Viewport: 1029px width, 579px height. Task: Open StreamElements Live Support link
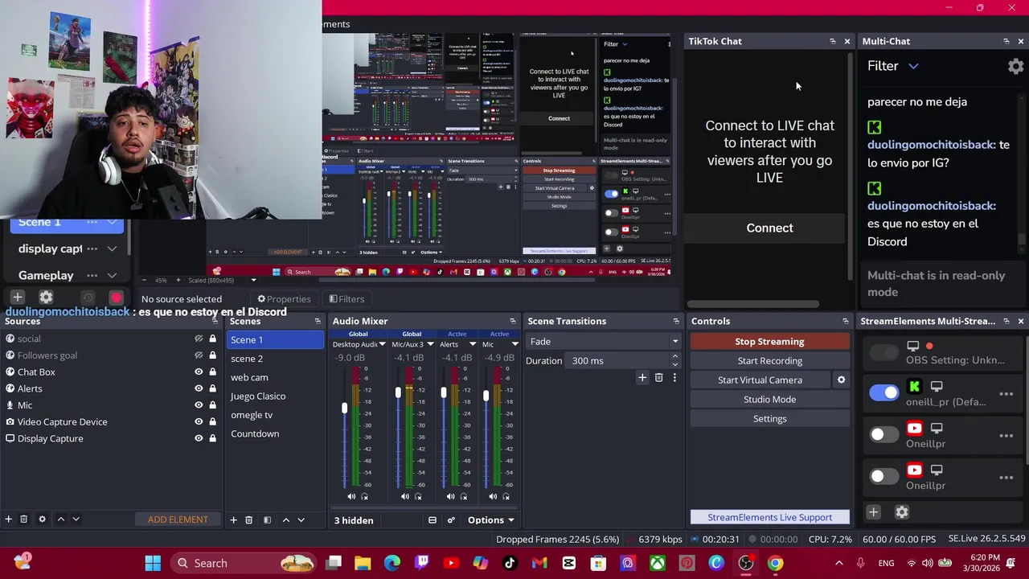coord(769,517)
